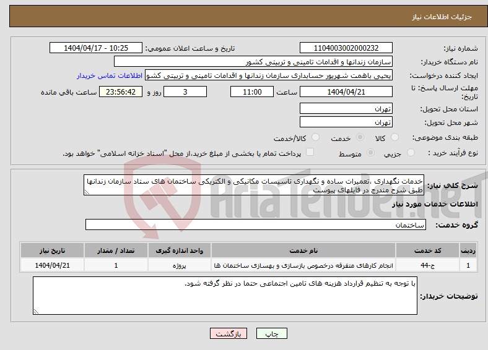Image resolution: width=488 pixels, height=350 pixels.
Task: Click the delivery city field تهران
Action: 346,122
